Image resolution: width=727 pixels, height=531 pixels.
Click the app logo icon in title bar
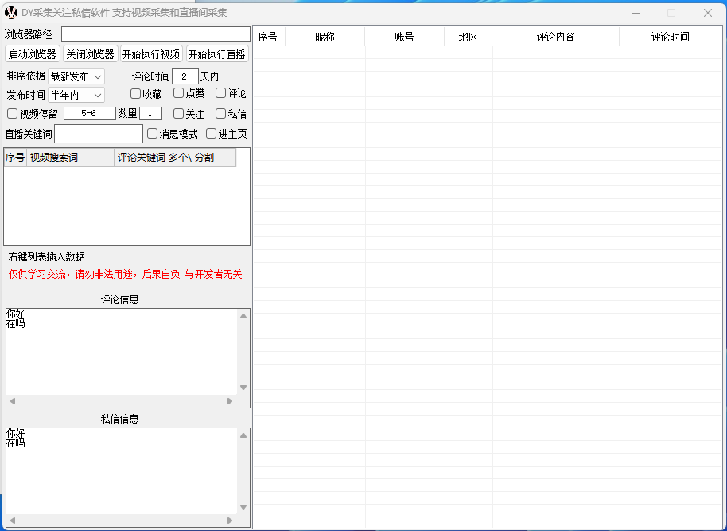tap(11, 13)
